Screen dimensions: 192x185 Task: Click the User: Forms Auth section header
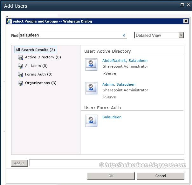tap(102, 108)
